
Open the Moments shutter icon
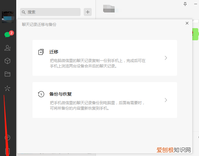[7, 88]
